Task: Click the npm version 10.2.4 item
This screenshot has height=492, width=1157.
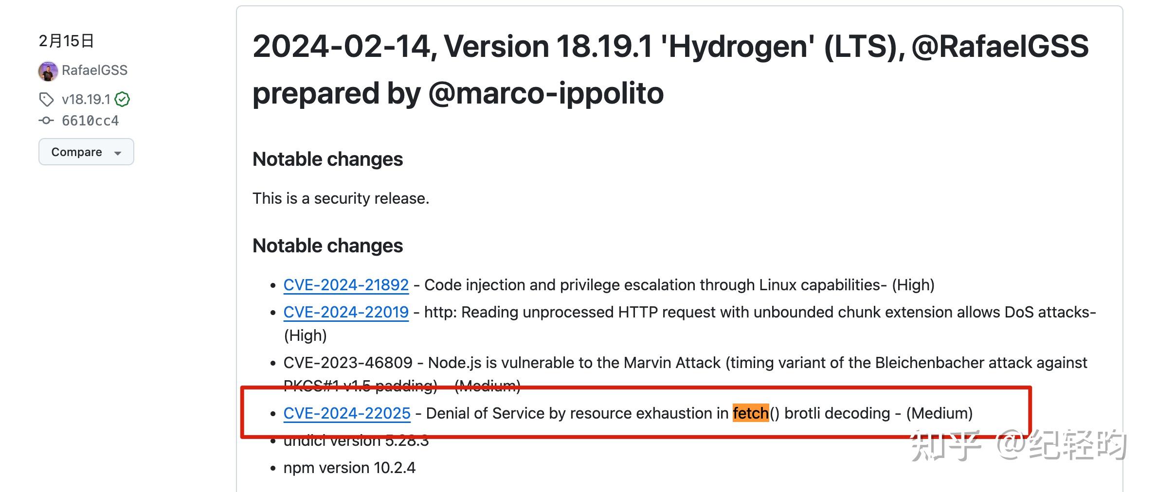Action: pyautogui.click(x=349, y=468)
